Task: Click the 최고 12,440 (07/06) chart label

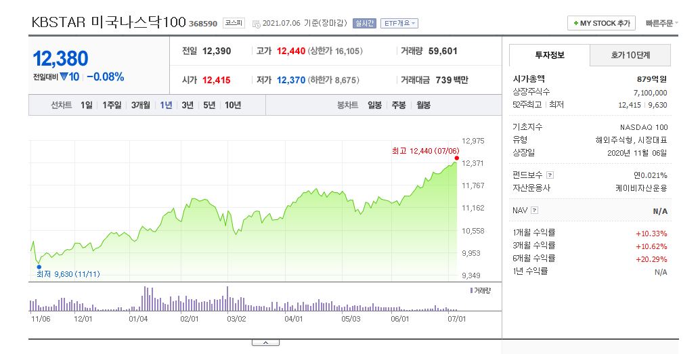Action: 425,151
